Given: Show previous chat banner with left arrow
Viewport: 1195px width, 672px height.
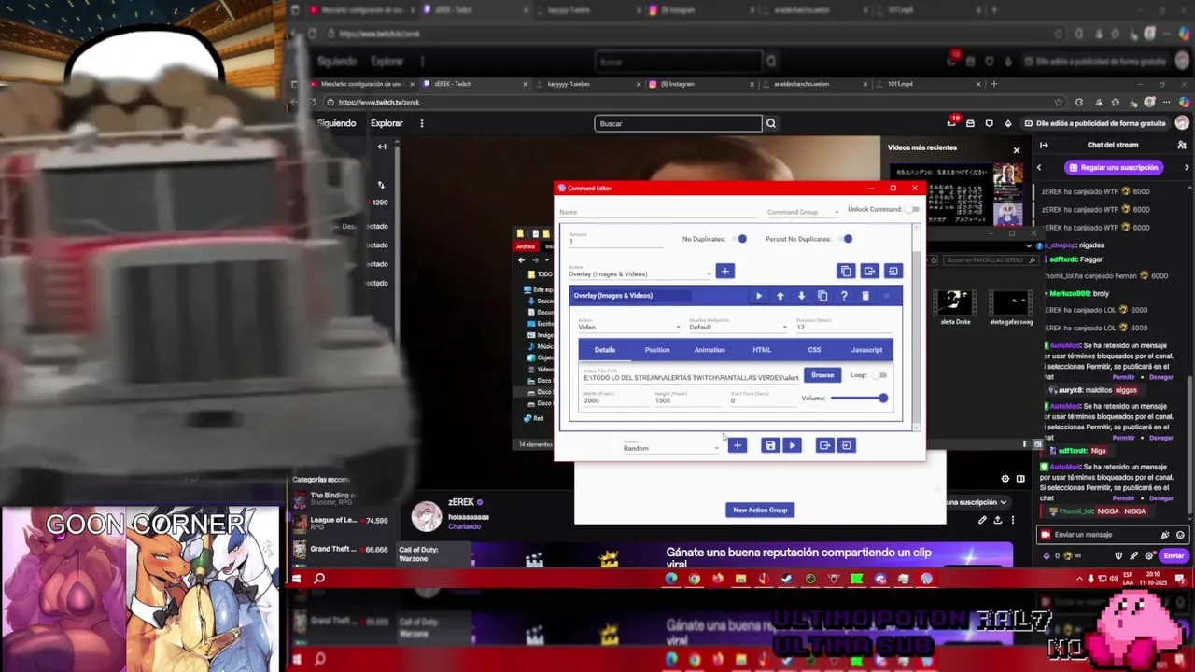Looking at the screenshot, I should (1039, 168).
